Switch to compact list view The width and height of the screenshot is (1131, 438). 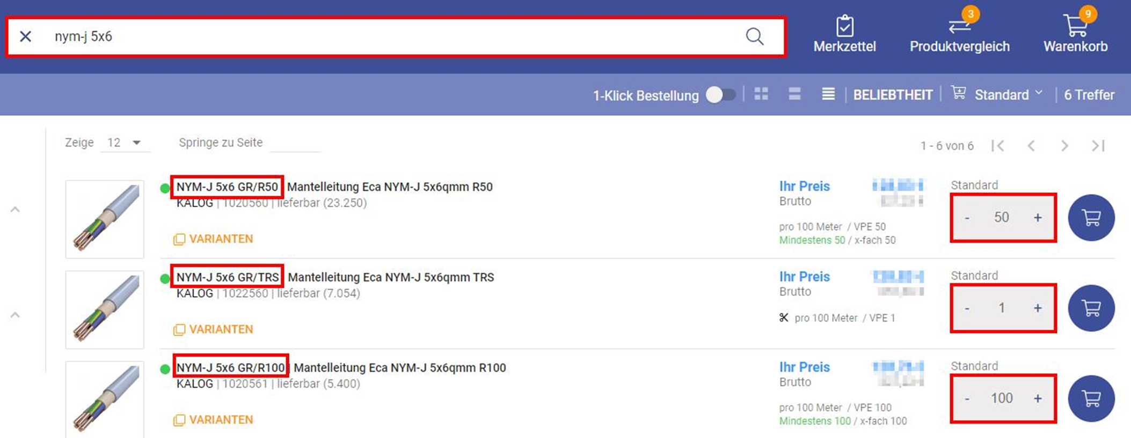click(828, 94)
